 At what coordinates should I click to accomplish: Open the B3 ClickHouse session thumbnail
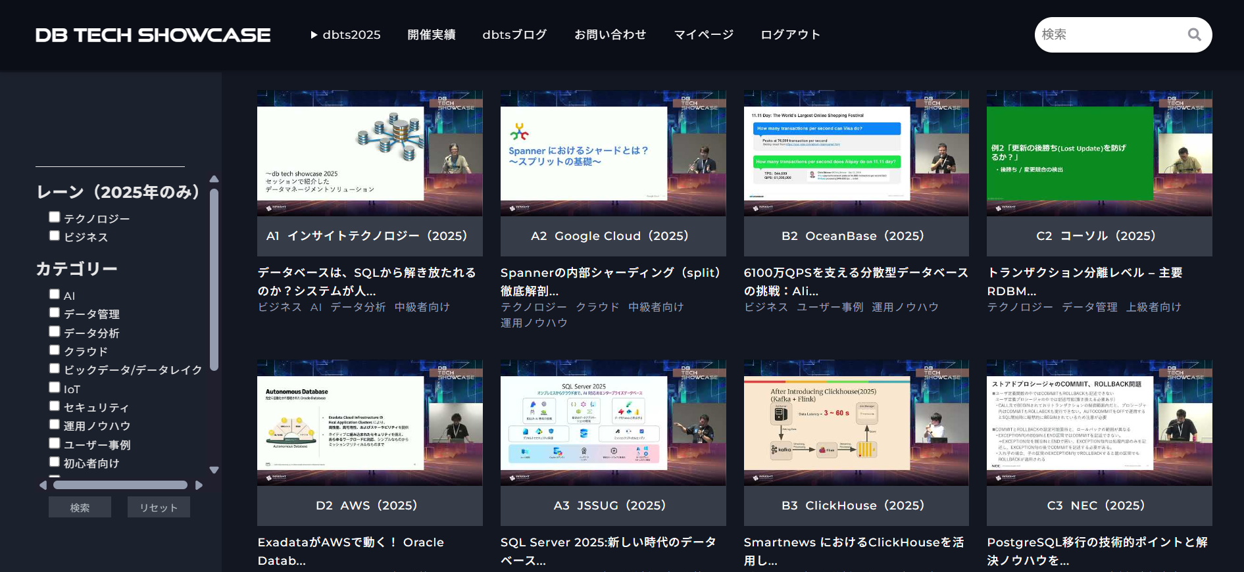pyautogui.click(x=856, y=423)
